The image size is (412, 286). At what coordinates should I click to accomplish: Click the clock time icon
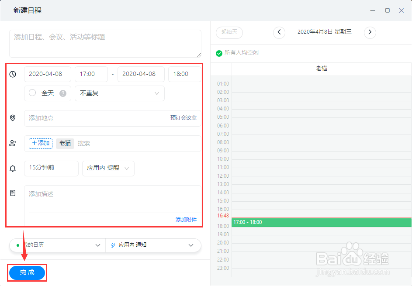[13, 74]
